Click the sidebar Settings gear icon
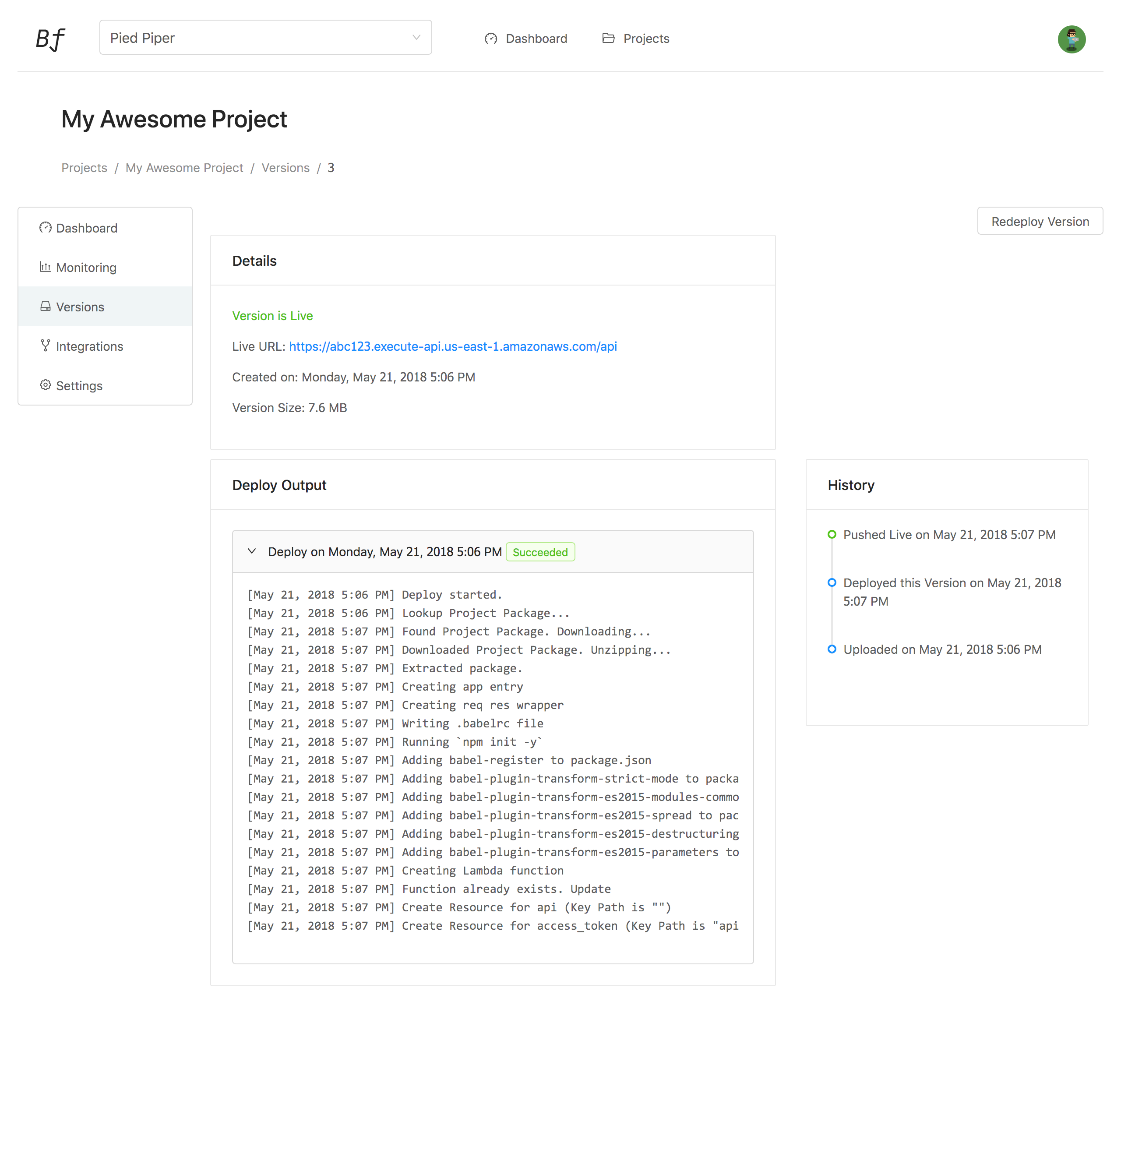 (45, 385)
